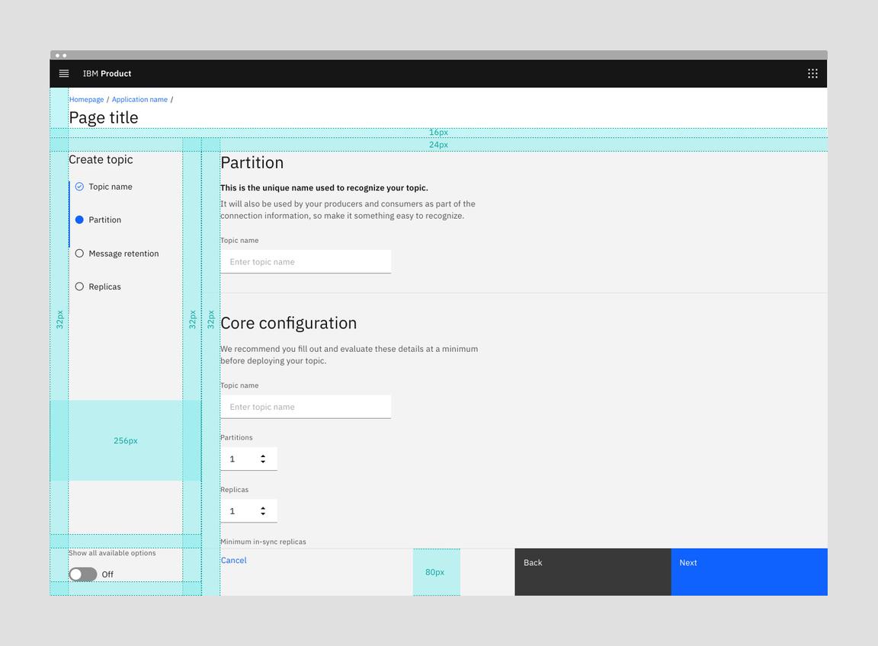Screen dimensions: 878x646
Task: Toggle the Show all available options switch
Action: (x=82, y=574)
